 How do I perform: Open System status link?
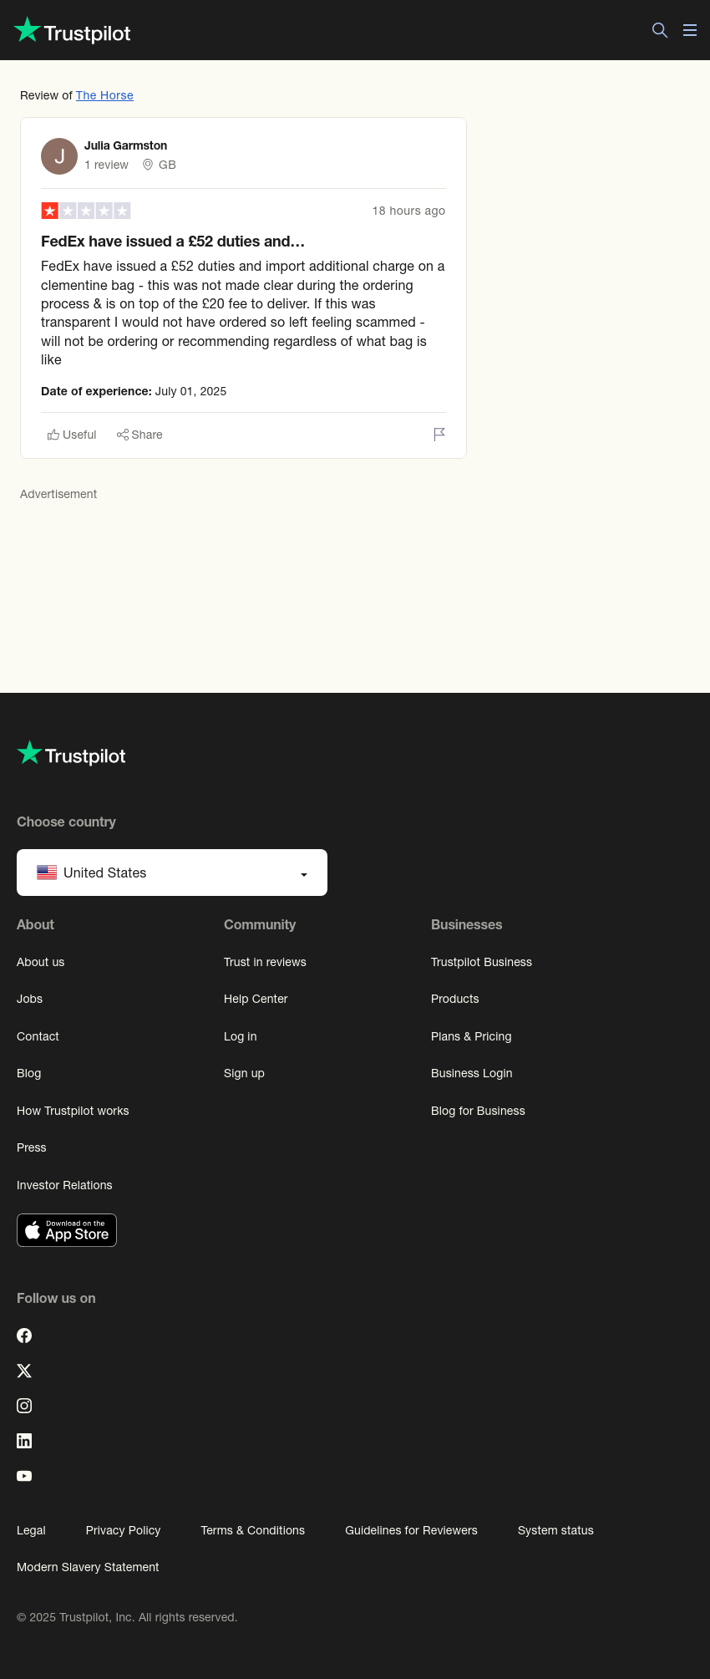click(x=555, y=1530)
